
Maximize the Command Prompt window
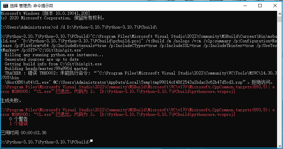point(260,6)
